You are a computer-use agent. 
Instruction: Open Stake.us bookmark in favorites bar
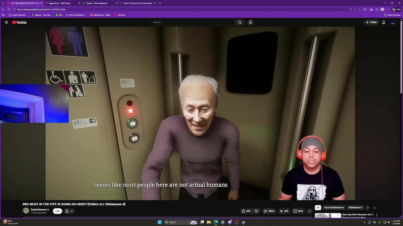[41, 15]
